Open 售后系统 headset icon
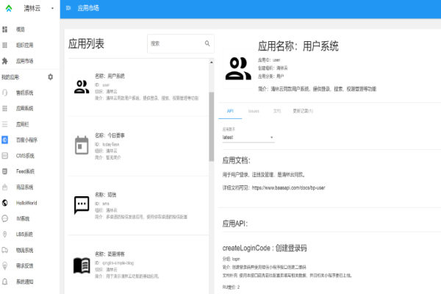441x294 pixels. 5,93
